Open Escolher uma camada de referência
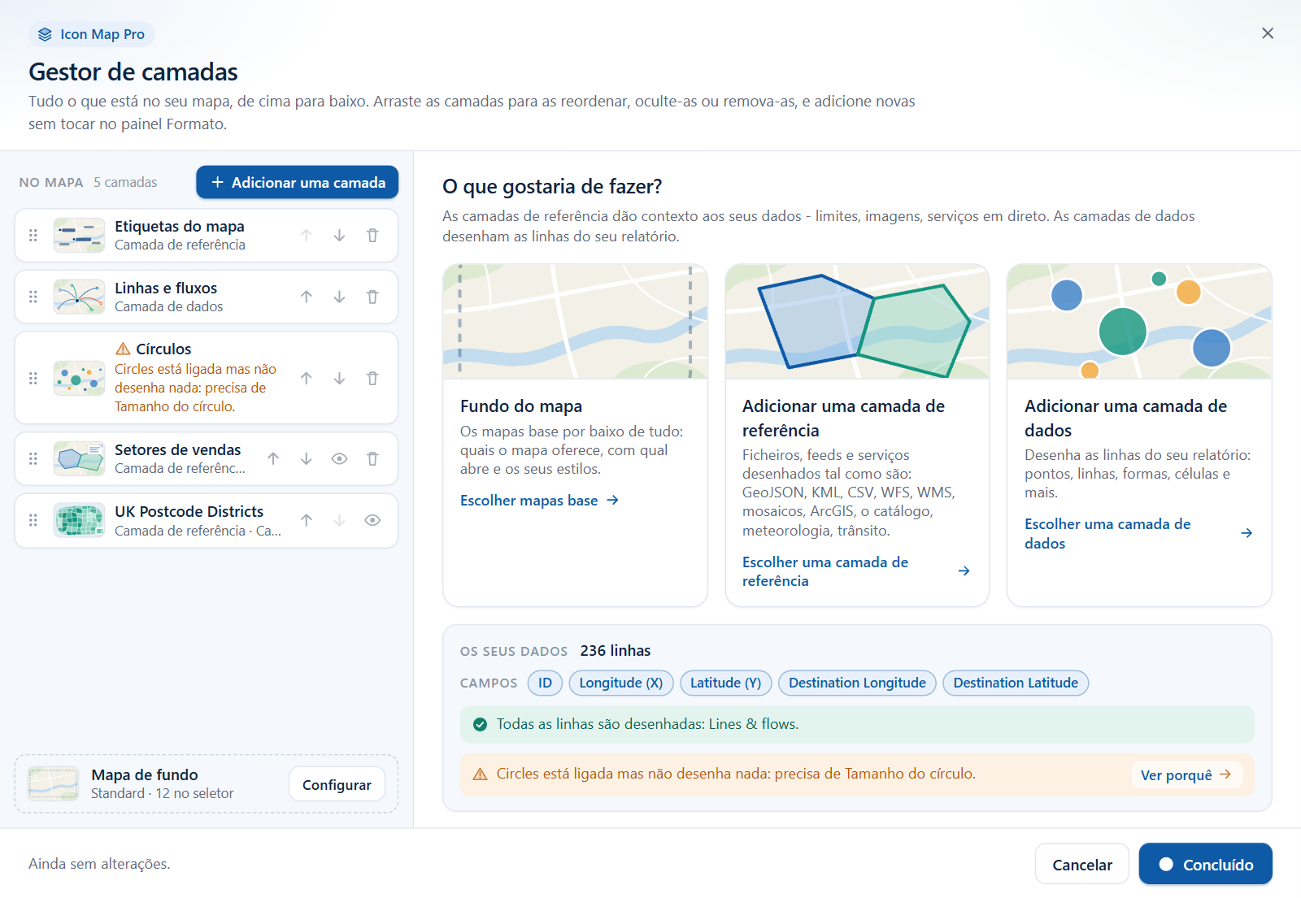1301x898 pixels. tap(856, 571)
